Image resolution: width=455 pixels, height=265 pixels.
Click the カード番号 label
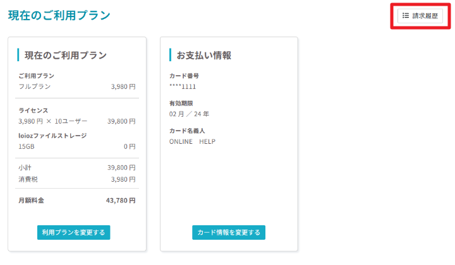pos(184,76)
